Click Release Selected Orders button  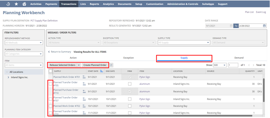coord(62,65)
